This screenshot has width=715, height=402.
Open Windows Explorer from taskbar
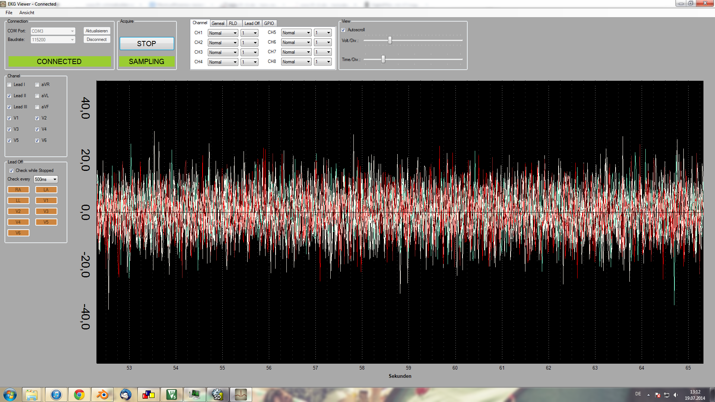(x=32, y=395)
